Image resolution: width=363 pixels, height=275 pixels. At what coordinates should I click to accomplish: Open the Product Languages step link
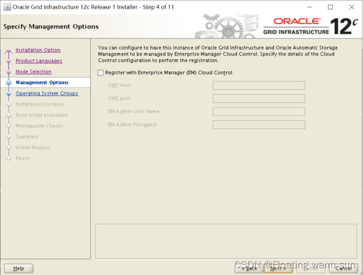click(39, 61)
